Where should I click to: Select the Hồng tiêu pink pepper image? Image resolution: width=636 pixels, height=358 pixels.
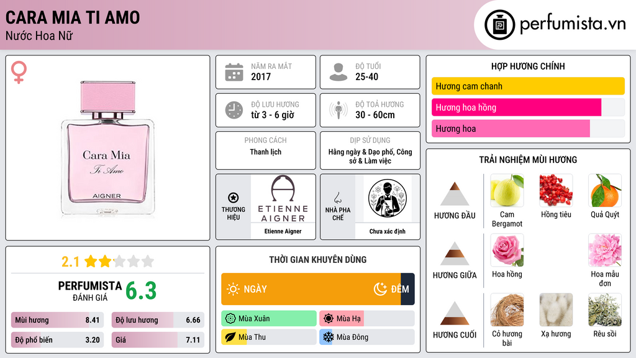pos(556,190)
